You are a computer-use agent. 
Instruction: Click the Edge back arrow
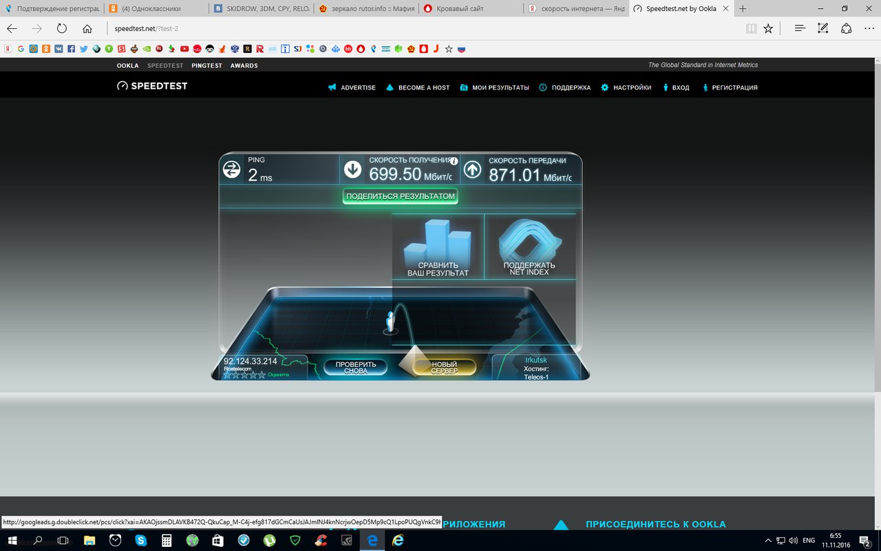[x=12, y=28]
